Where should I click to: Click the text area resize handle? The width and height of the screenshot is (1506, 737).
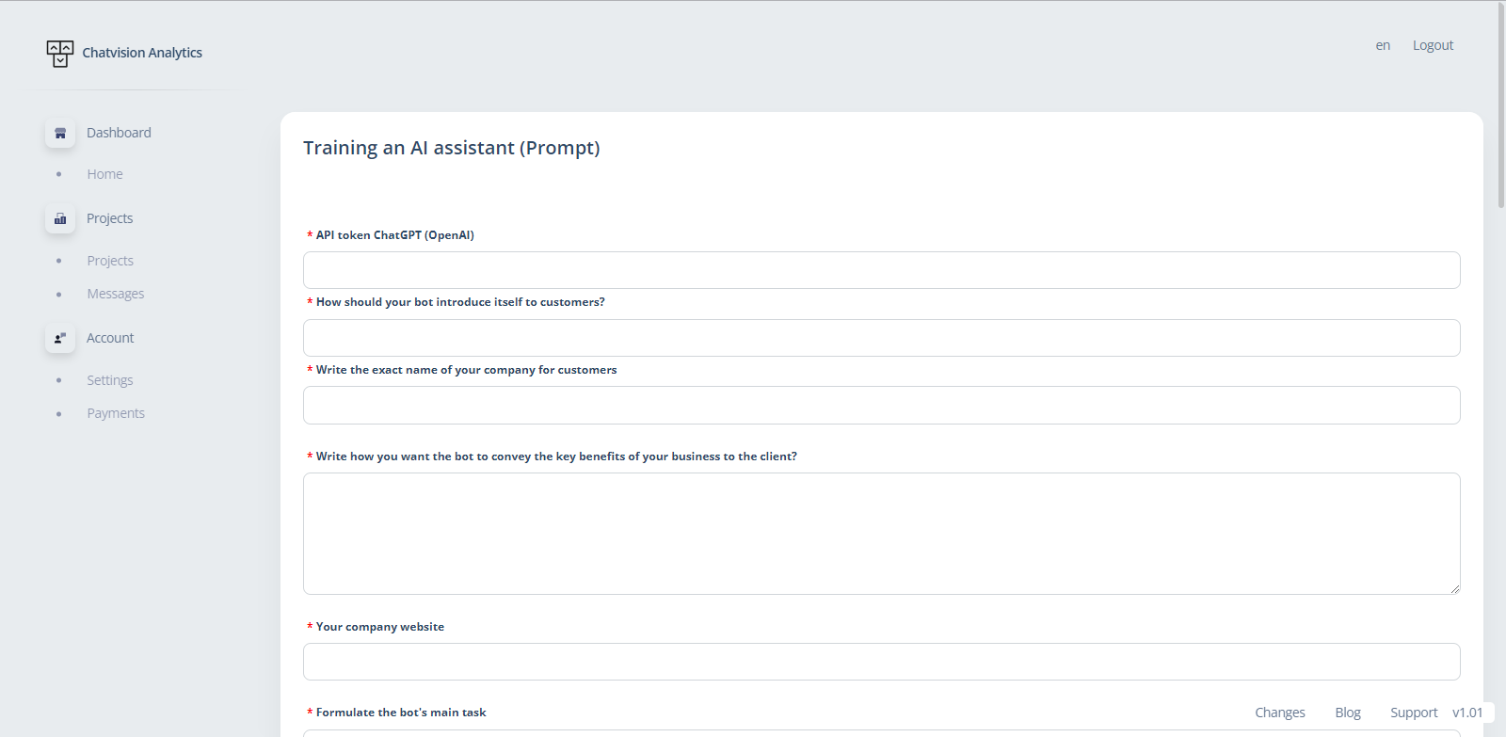click(x=1454, y=588)
